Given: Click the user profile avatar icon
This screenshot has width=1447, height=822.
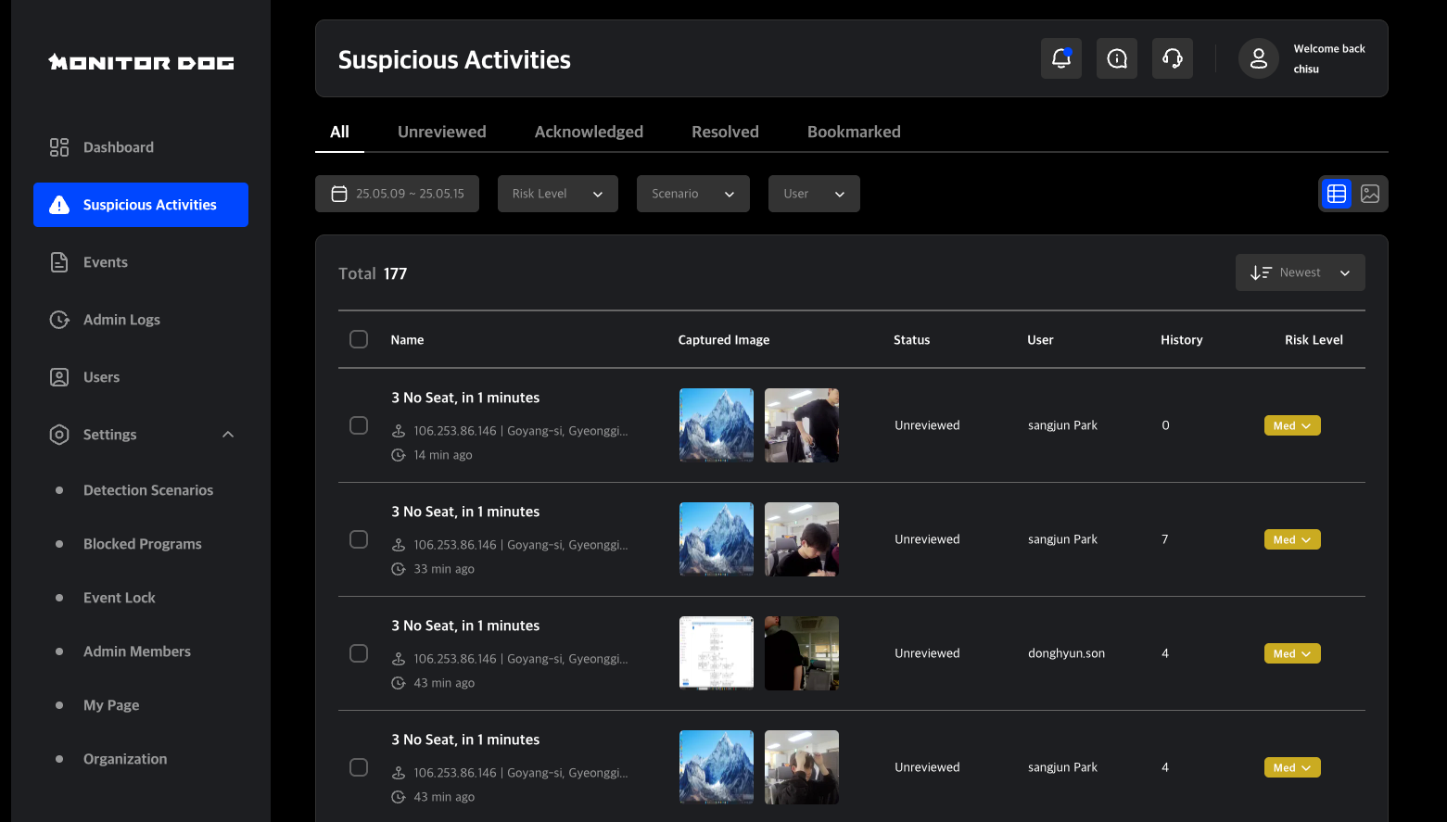Looking at the screenshot, I should coord(1258,59).
